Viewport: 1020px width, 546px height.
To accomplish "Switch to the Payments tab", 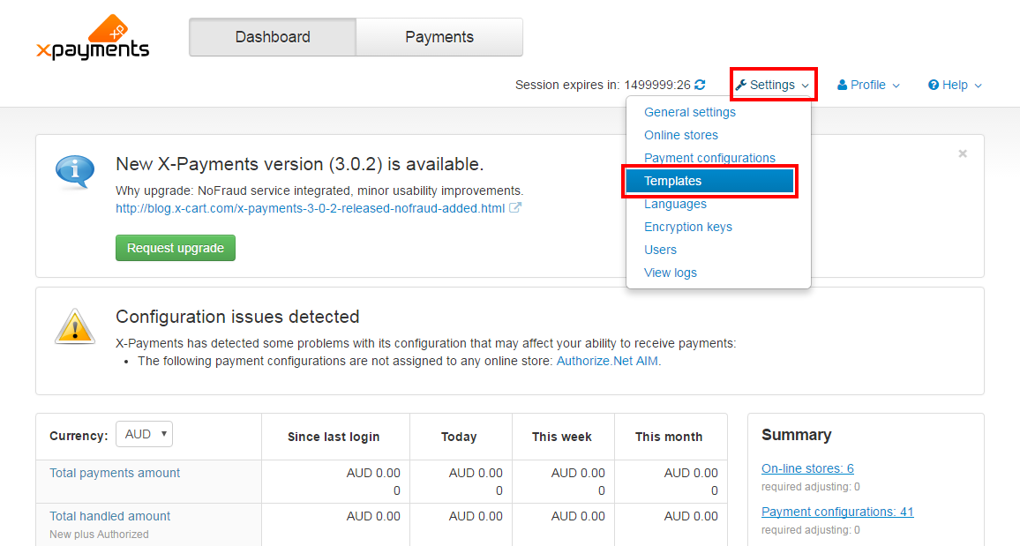I will coord(439,37).
